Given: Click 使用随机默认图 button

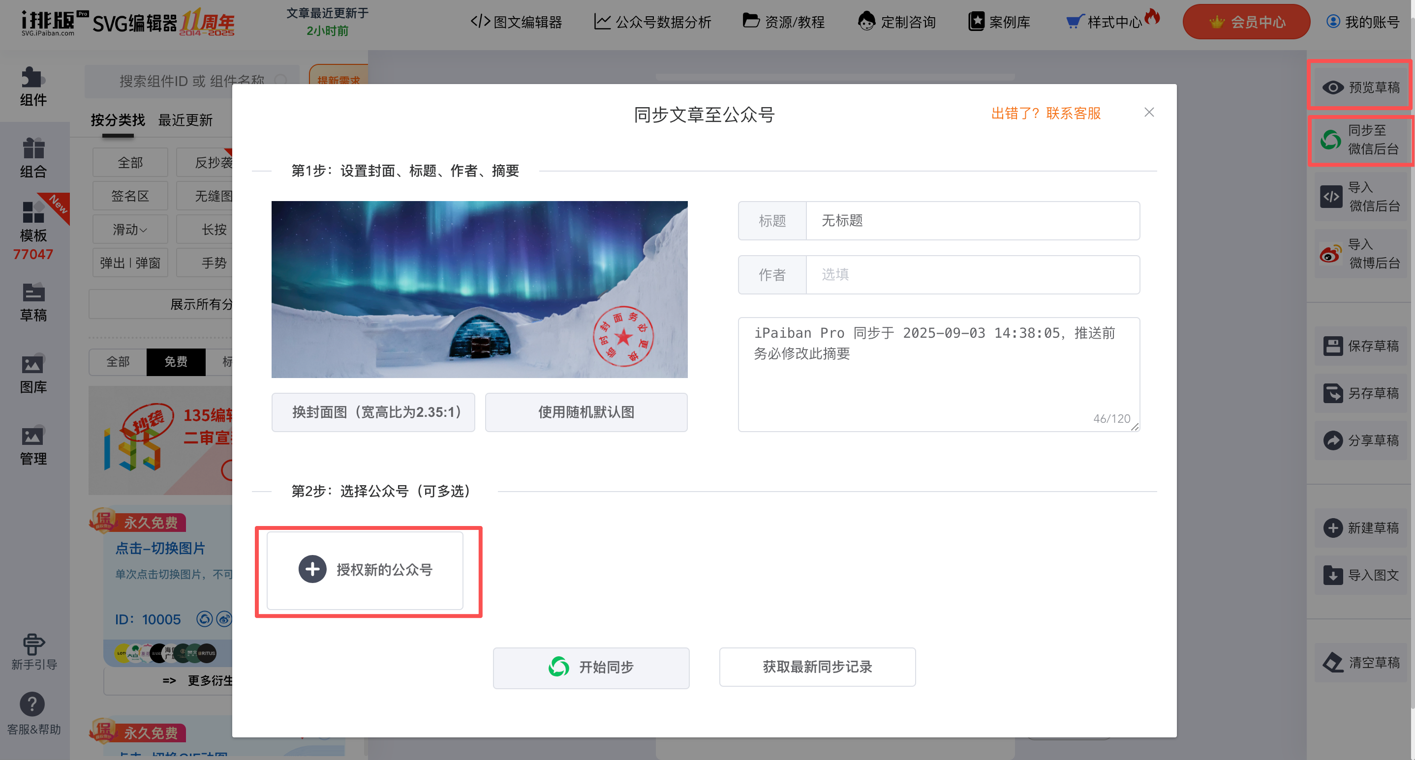Looking at the screenshot, I should (x=585, y=412).
